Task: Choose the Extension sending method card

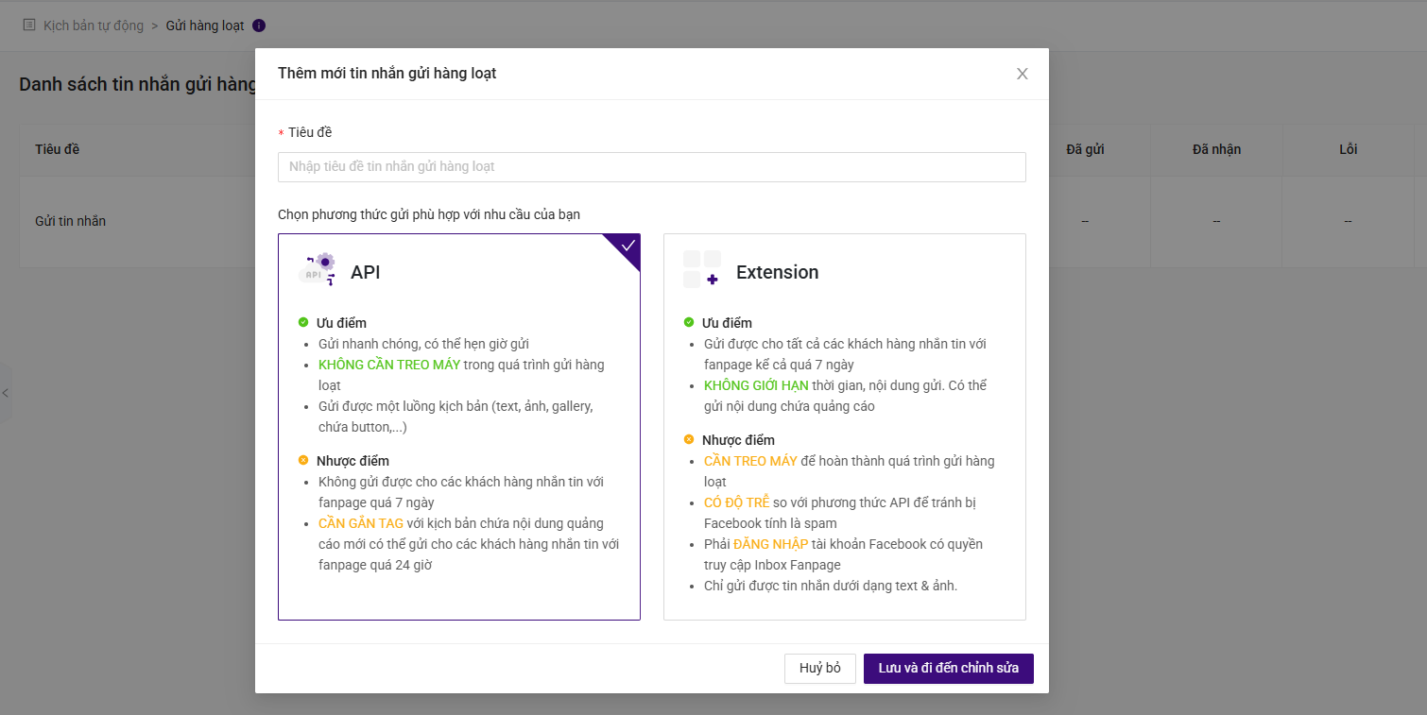Action: (x=844, y=426)
